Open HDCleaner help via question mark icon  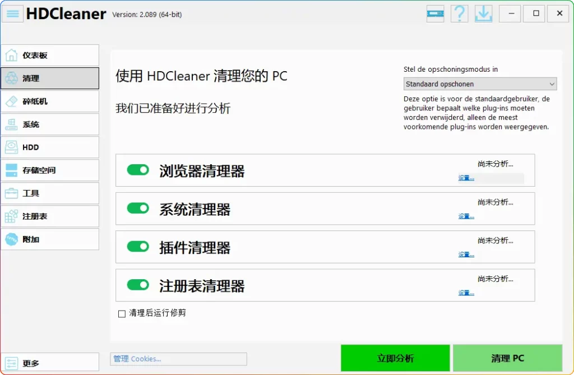(x=459, y=13)
